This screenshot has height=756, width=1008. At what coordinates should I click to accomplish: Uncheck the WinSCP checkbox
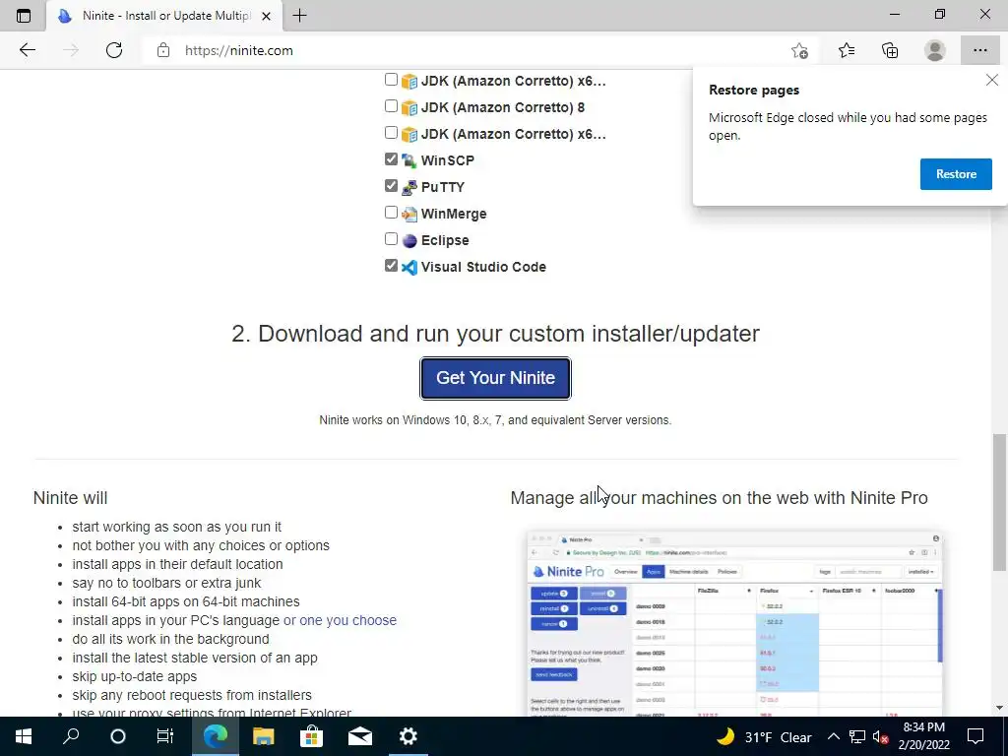tap(391, 158)
